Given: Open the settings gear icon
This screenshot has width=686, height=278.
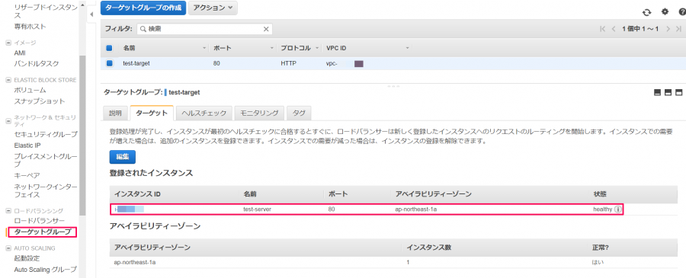Looking at the screenshot, I should (665, 11).
